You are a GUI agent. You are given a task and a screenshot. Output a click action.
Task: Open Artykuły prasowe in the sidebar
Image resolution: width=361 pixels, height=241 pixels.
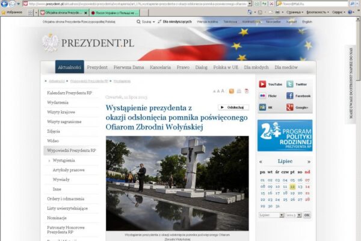pyautogui.click(x=69, y=170)
